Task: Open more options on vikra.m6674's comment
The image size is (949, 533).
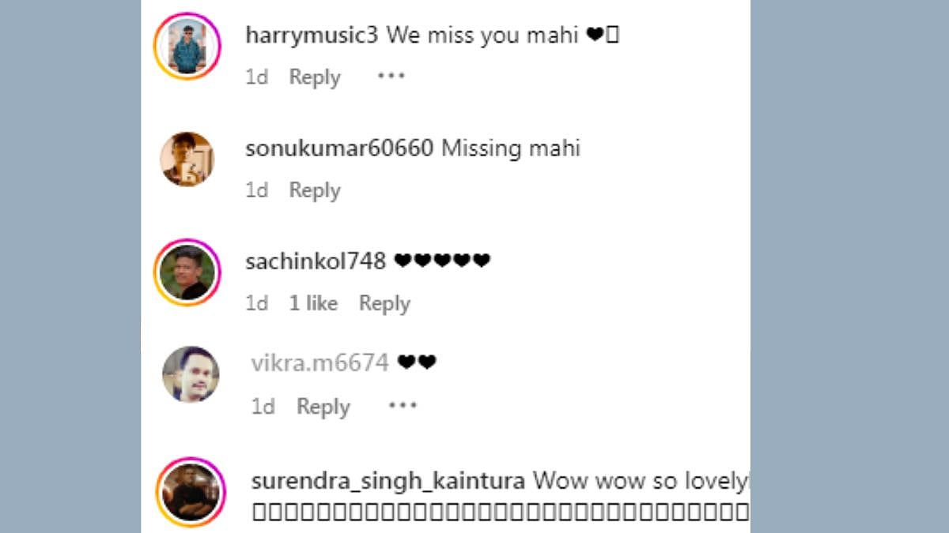Action: [402, 406]
